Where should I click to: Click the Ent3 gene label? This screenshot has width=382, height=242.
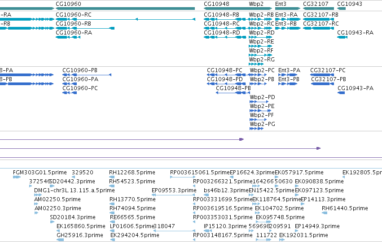[x=281, y=4]
